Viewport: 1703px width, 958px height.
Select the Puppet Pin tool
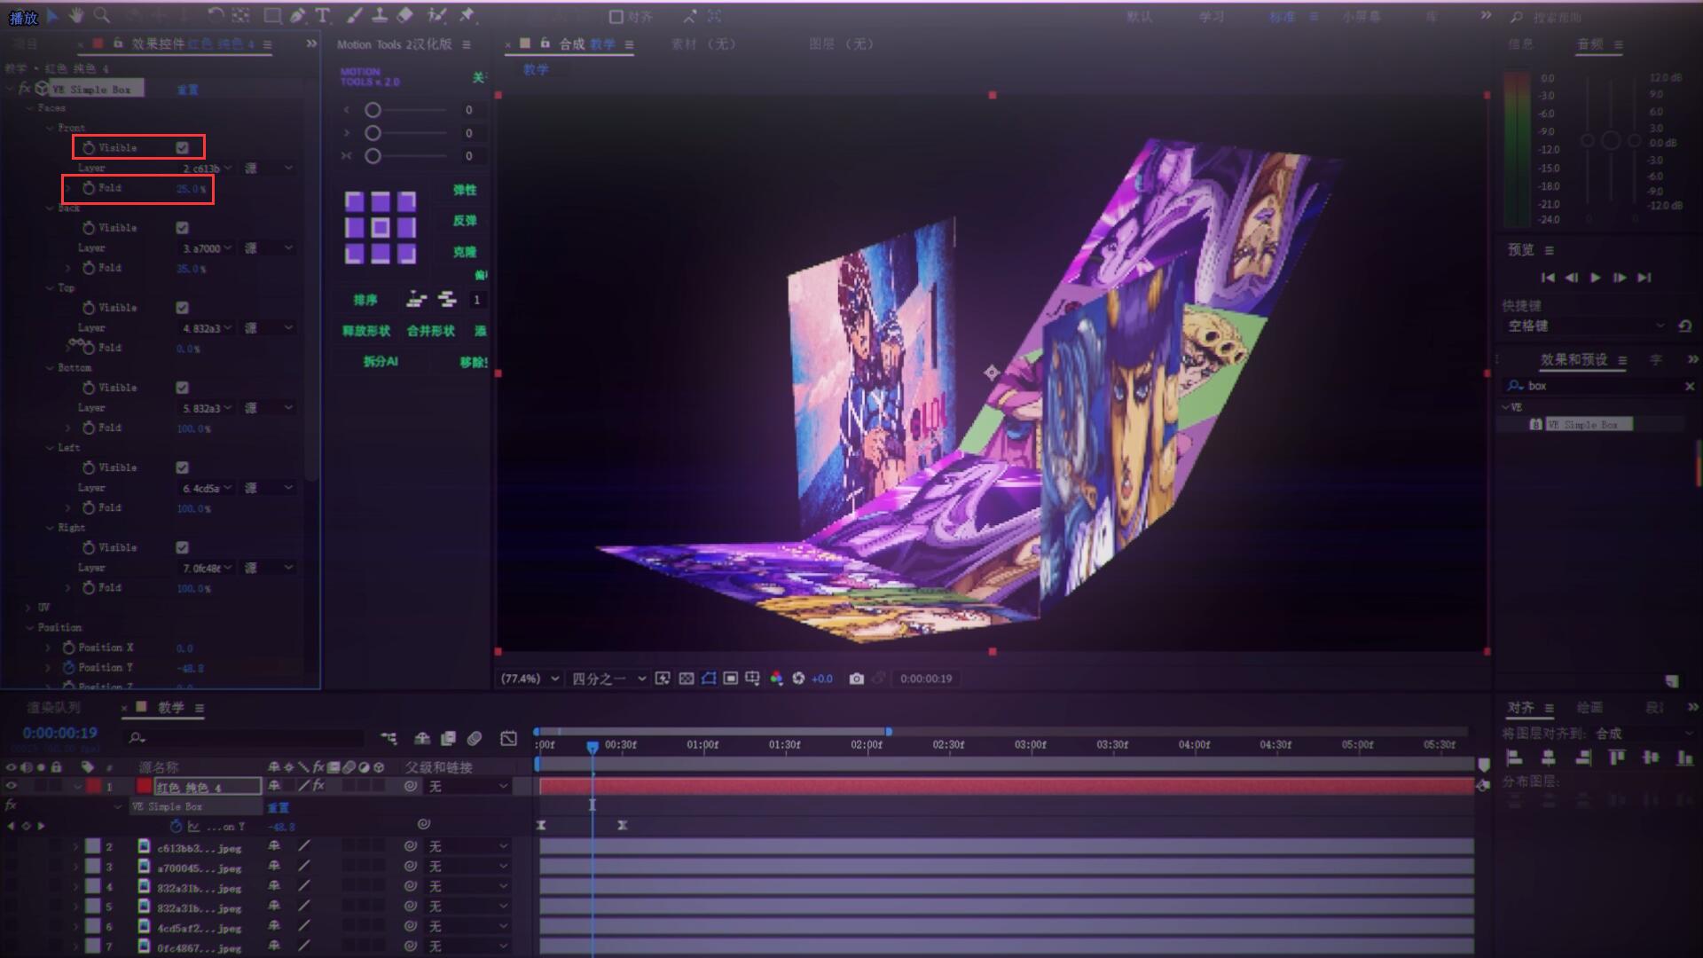[x=467, y=15]
